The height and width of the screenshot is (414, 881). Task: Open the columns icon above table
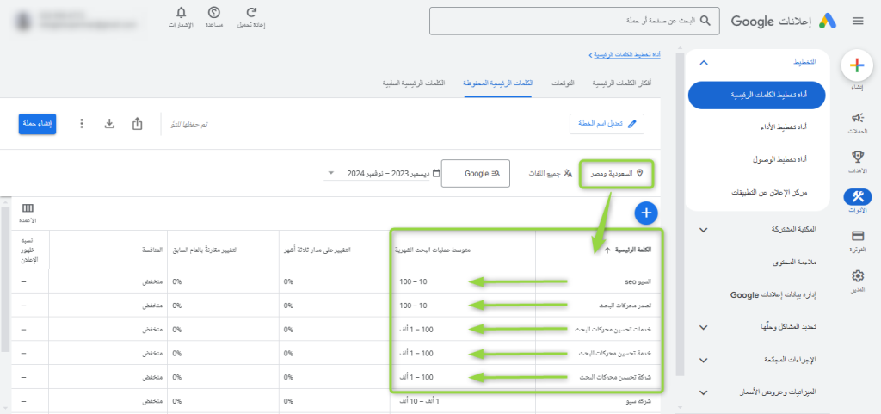click(x=28, y=209)
